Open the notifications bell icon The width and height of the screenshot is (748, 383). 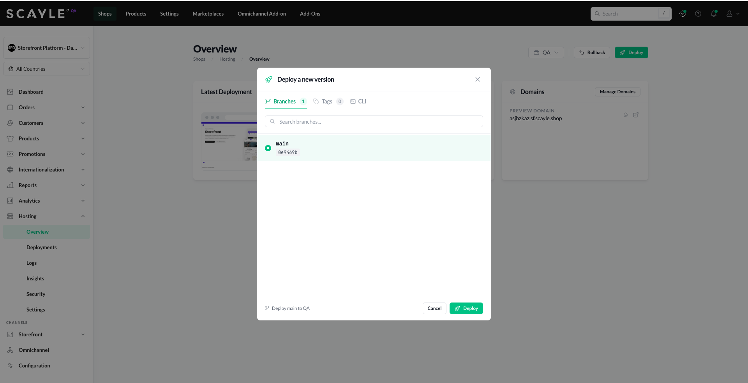coord(714,14)
